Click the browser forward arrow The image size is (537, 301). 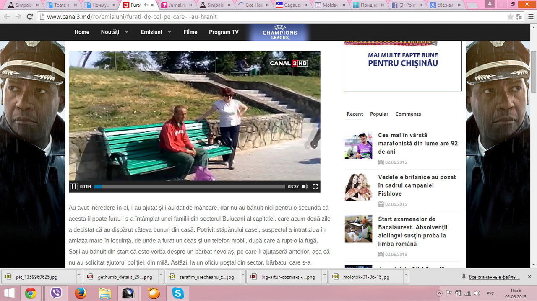pos(18,17)
